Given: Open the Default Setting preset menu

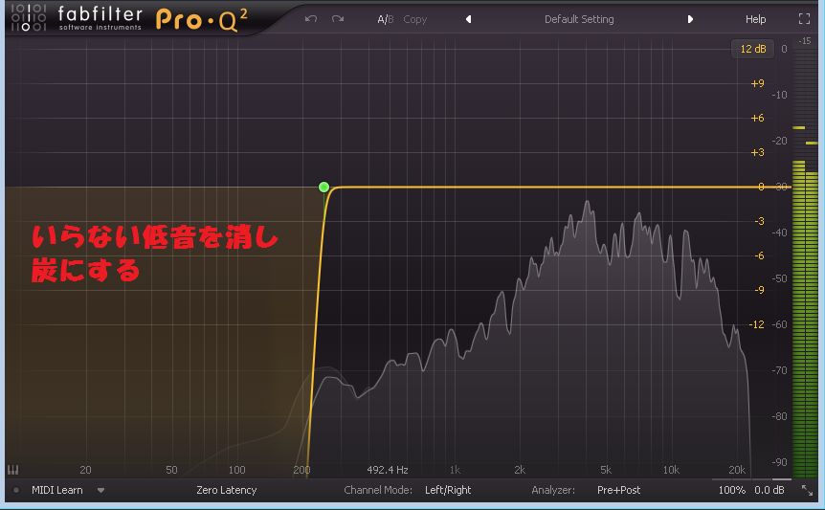Looking at the screenshot, I should tap(579, 19).
